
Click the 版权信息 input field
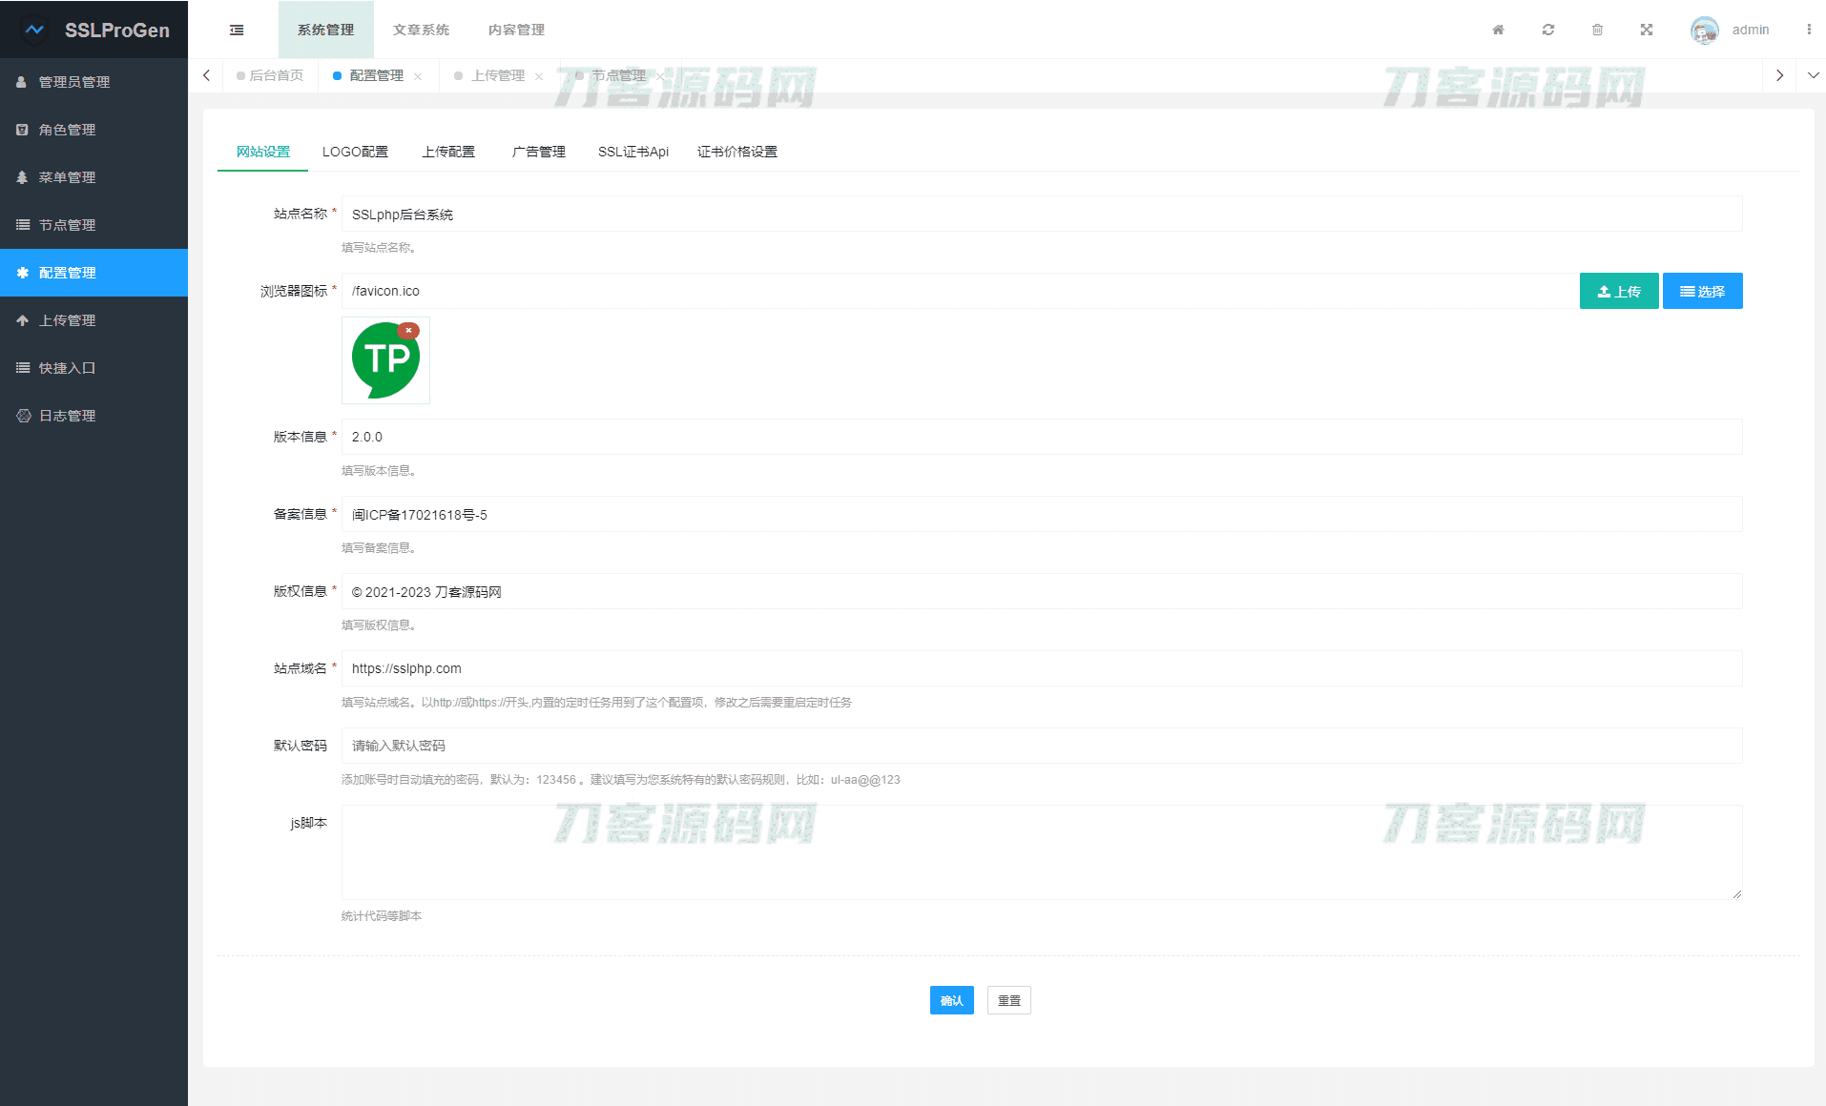pos(1042,591)
